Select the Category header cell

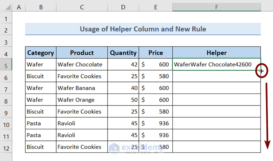[41, 53]
